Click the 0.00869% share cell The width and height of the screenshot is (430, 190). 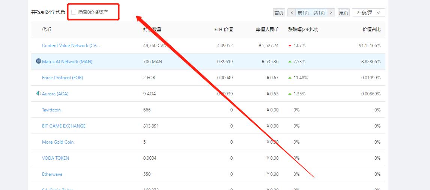(x=371, y=94)
